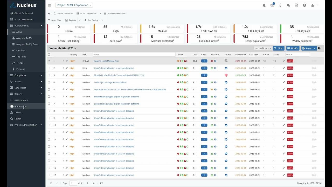
Task: Click the help icon beside Export
Action: pos(319,48)
